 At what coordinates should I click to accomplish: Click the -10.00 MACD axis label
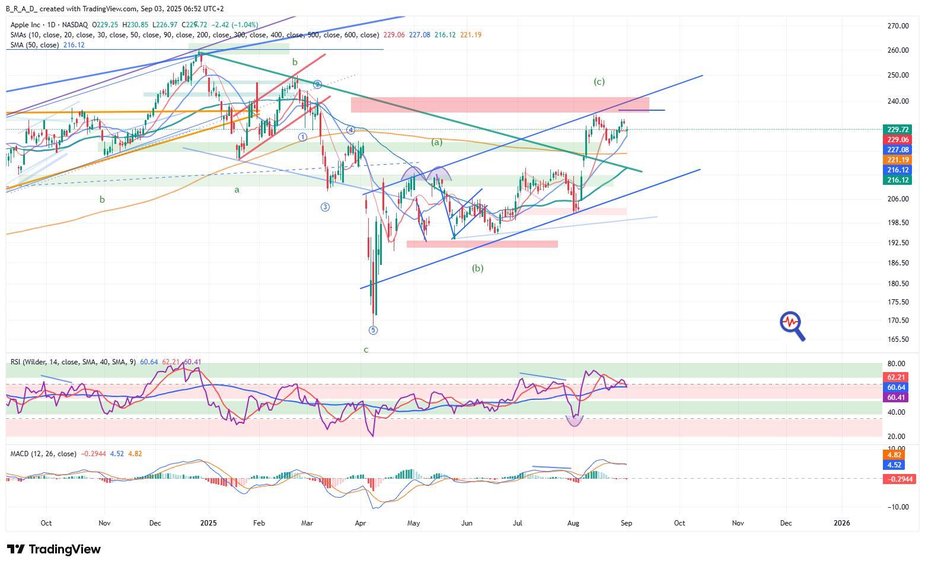(x=897, y=507)
